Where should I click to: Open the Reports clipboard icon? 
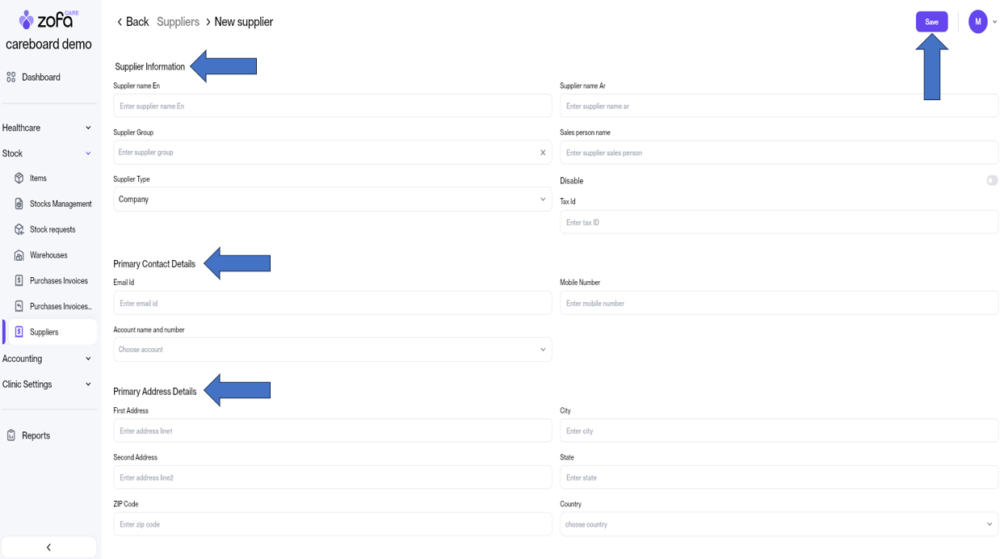[11, 436]
